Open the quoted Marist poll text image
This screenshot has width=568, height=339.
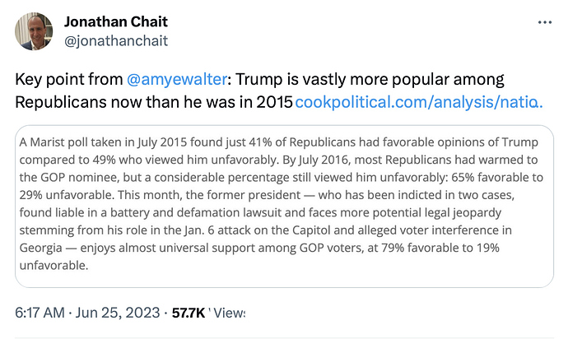[x=284, y=206]
